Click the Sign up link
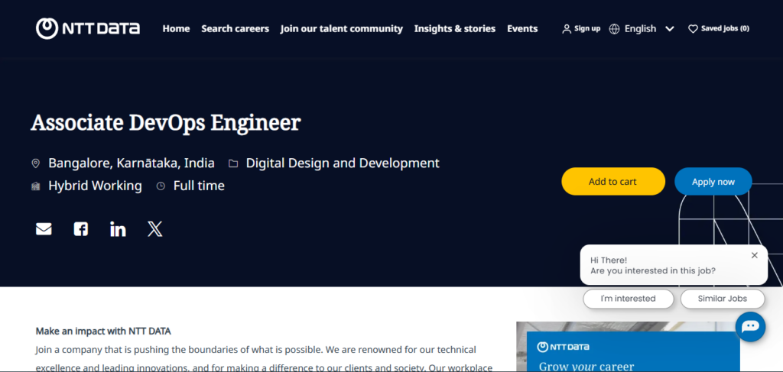 (586, 28)
